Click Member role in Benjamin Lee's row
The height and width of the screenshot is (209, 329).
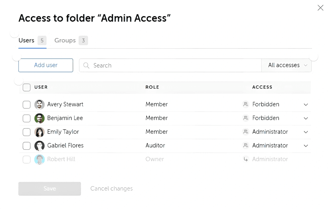click(157, 118)
